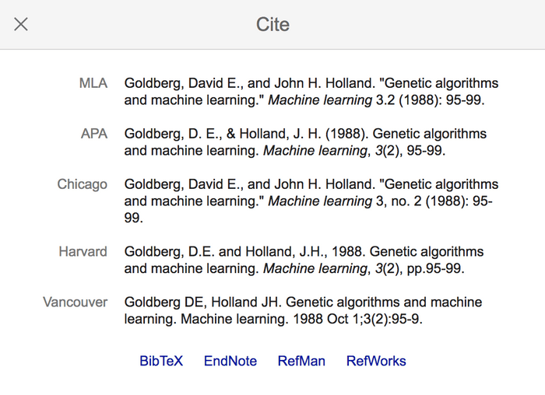Select the MLA citation text
Image resolution: width=545 pixels, height=395 pixels.
(311, 92)
